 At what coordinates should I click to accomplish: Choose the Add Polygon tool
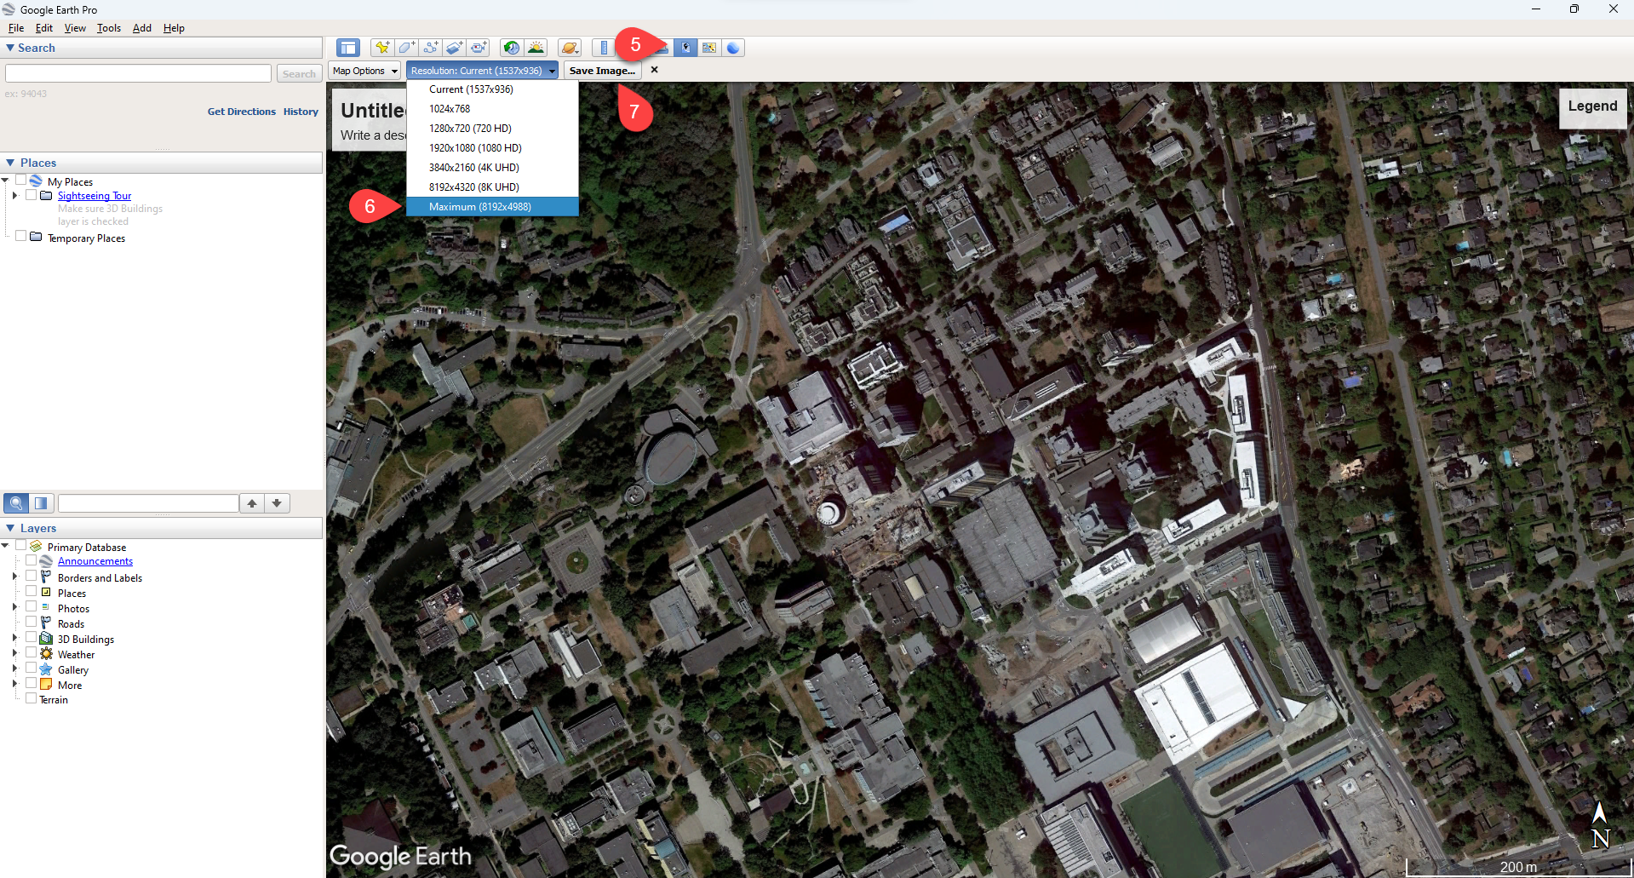tap(406, 48)
